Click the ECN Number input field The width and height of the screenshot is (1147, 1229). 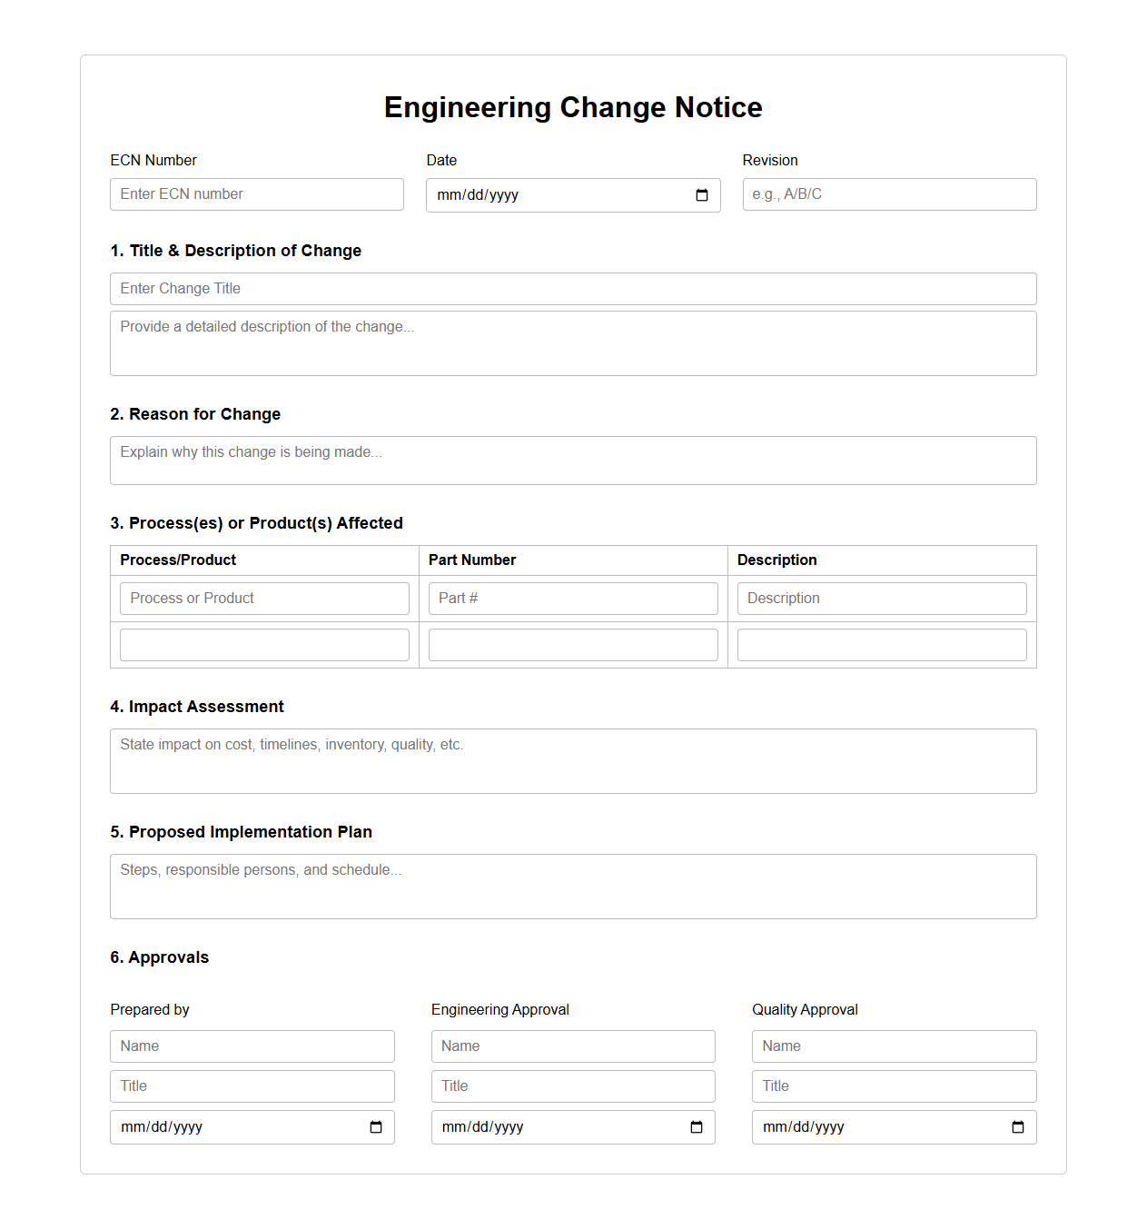click(x=256, y=194)
